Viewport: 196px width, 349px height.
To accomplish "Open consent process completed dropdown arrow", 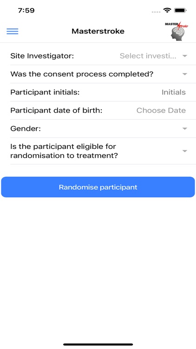I will (x=185, y=74).
